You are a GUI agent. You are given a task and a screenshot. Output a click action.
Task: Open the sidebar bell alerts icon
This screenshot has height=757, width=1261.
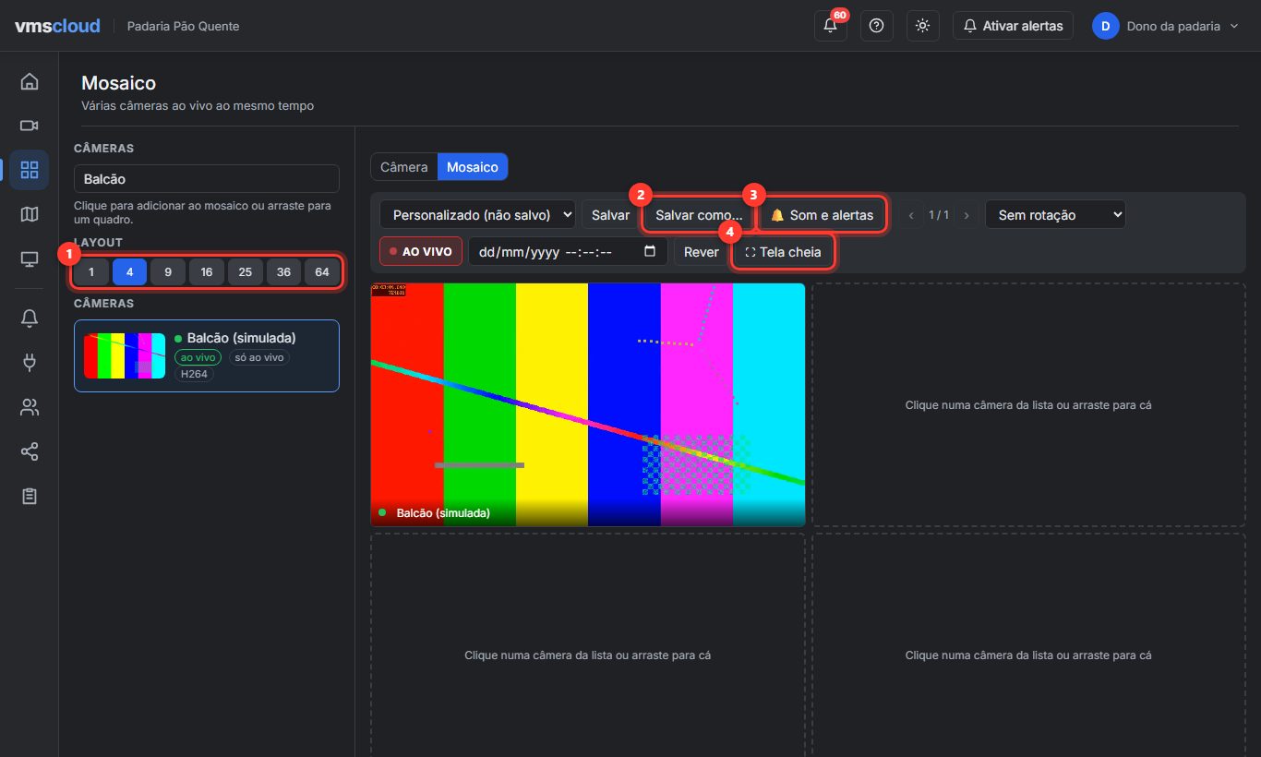pyautogui.click(x=30, y=318)
